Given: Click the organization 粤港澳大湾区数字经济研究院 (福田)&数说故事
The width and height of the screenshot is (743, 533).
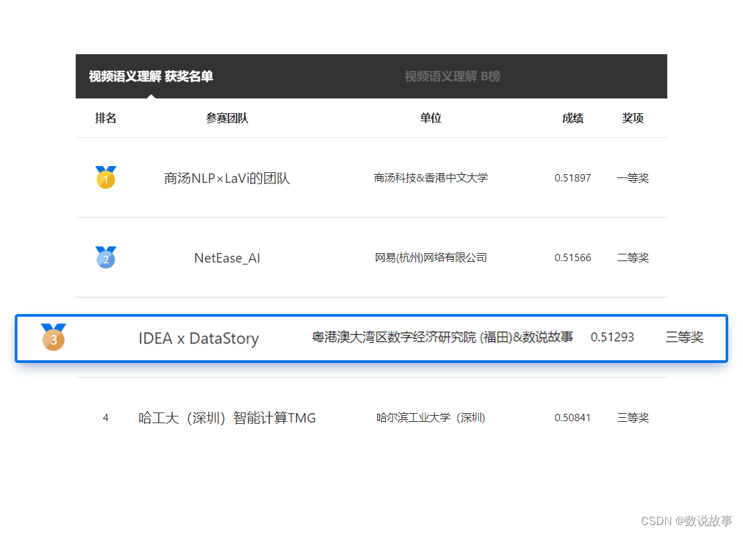Looking at the screenshot, I should [x=442, y=337].
